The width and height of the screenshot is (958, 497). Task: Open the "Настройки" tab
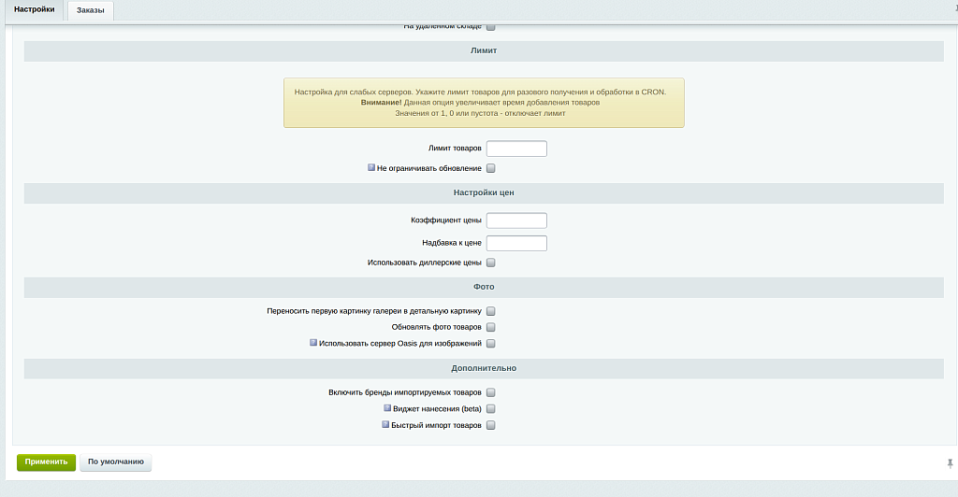pyautogui.click(x=35, y=10)
